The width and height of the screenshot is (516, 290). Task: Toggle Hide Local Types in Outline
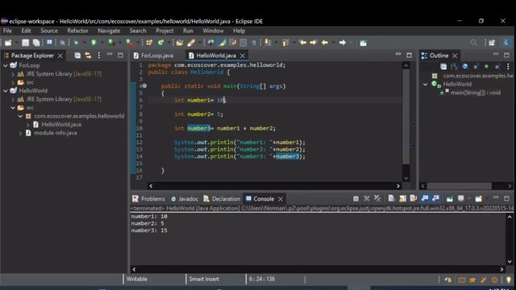click(x=497, y=66)
